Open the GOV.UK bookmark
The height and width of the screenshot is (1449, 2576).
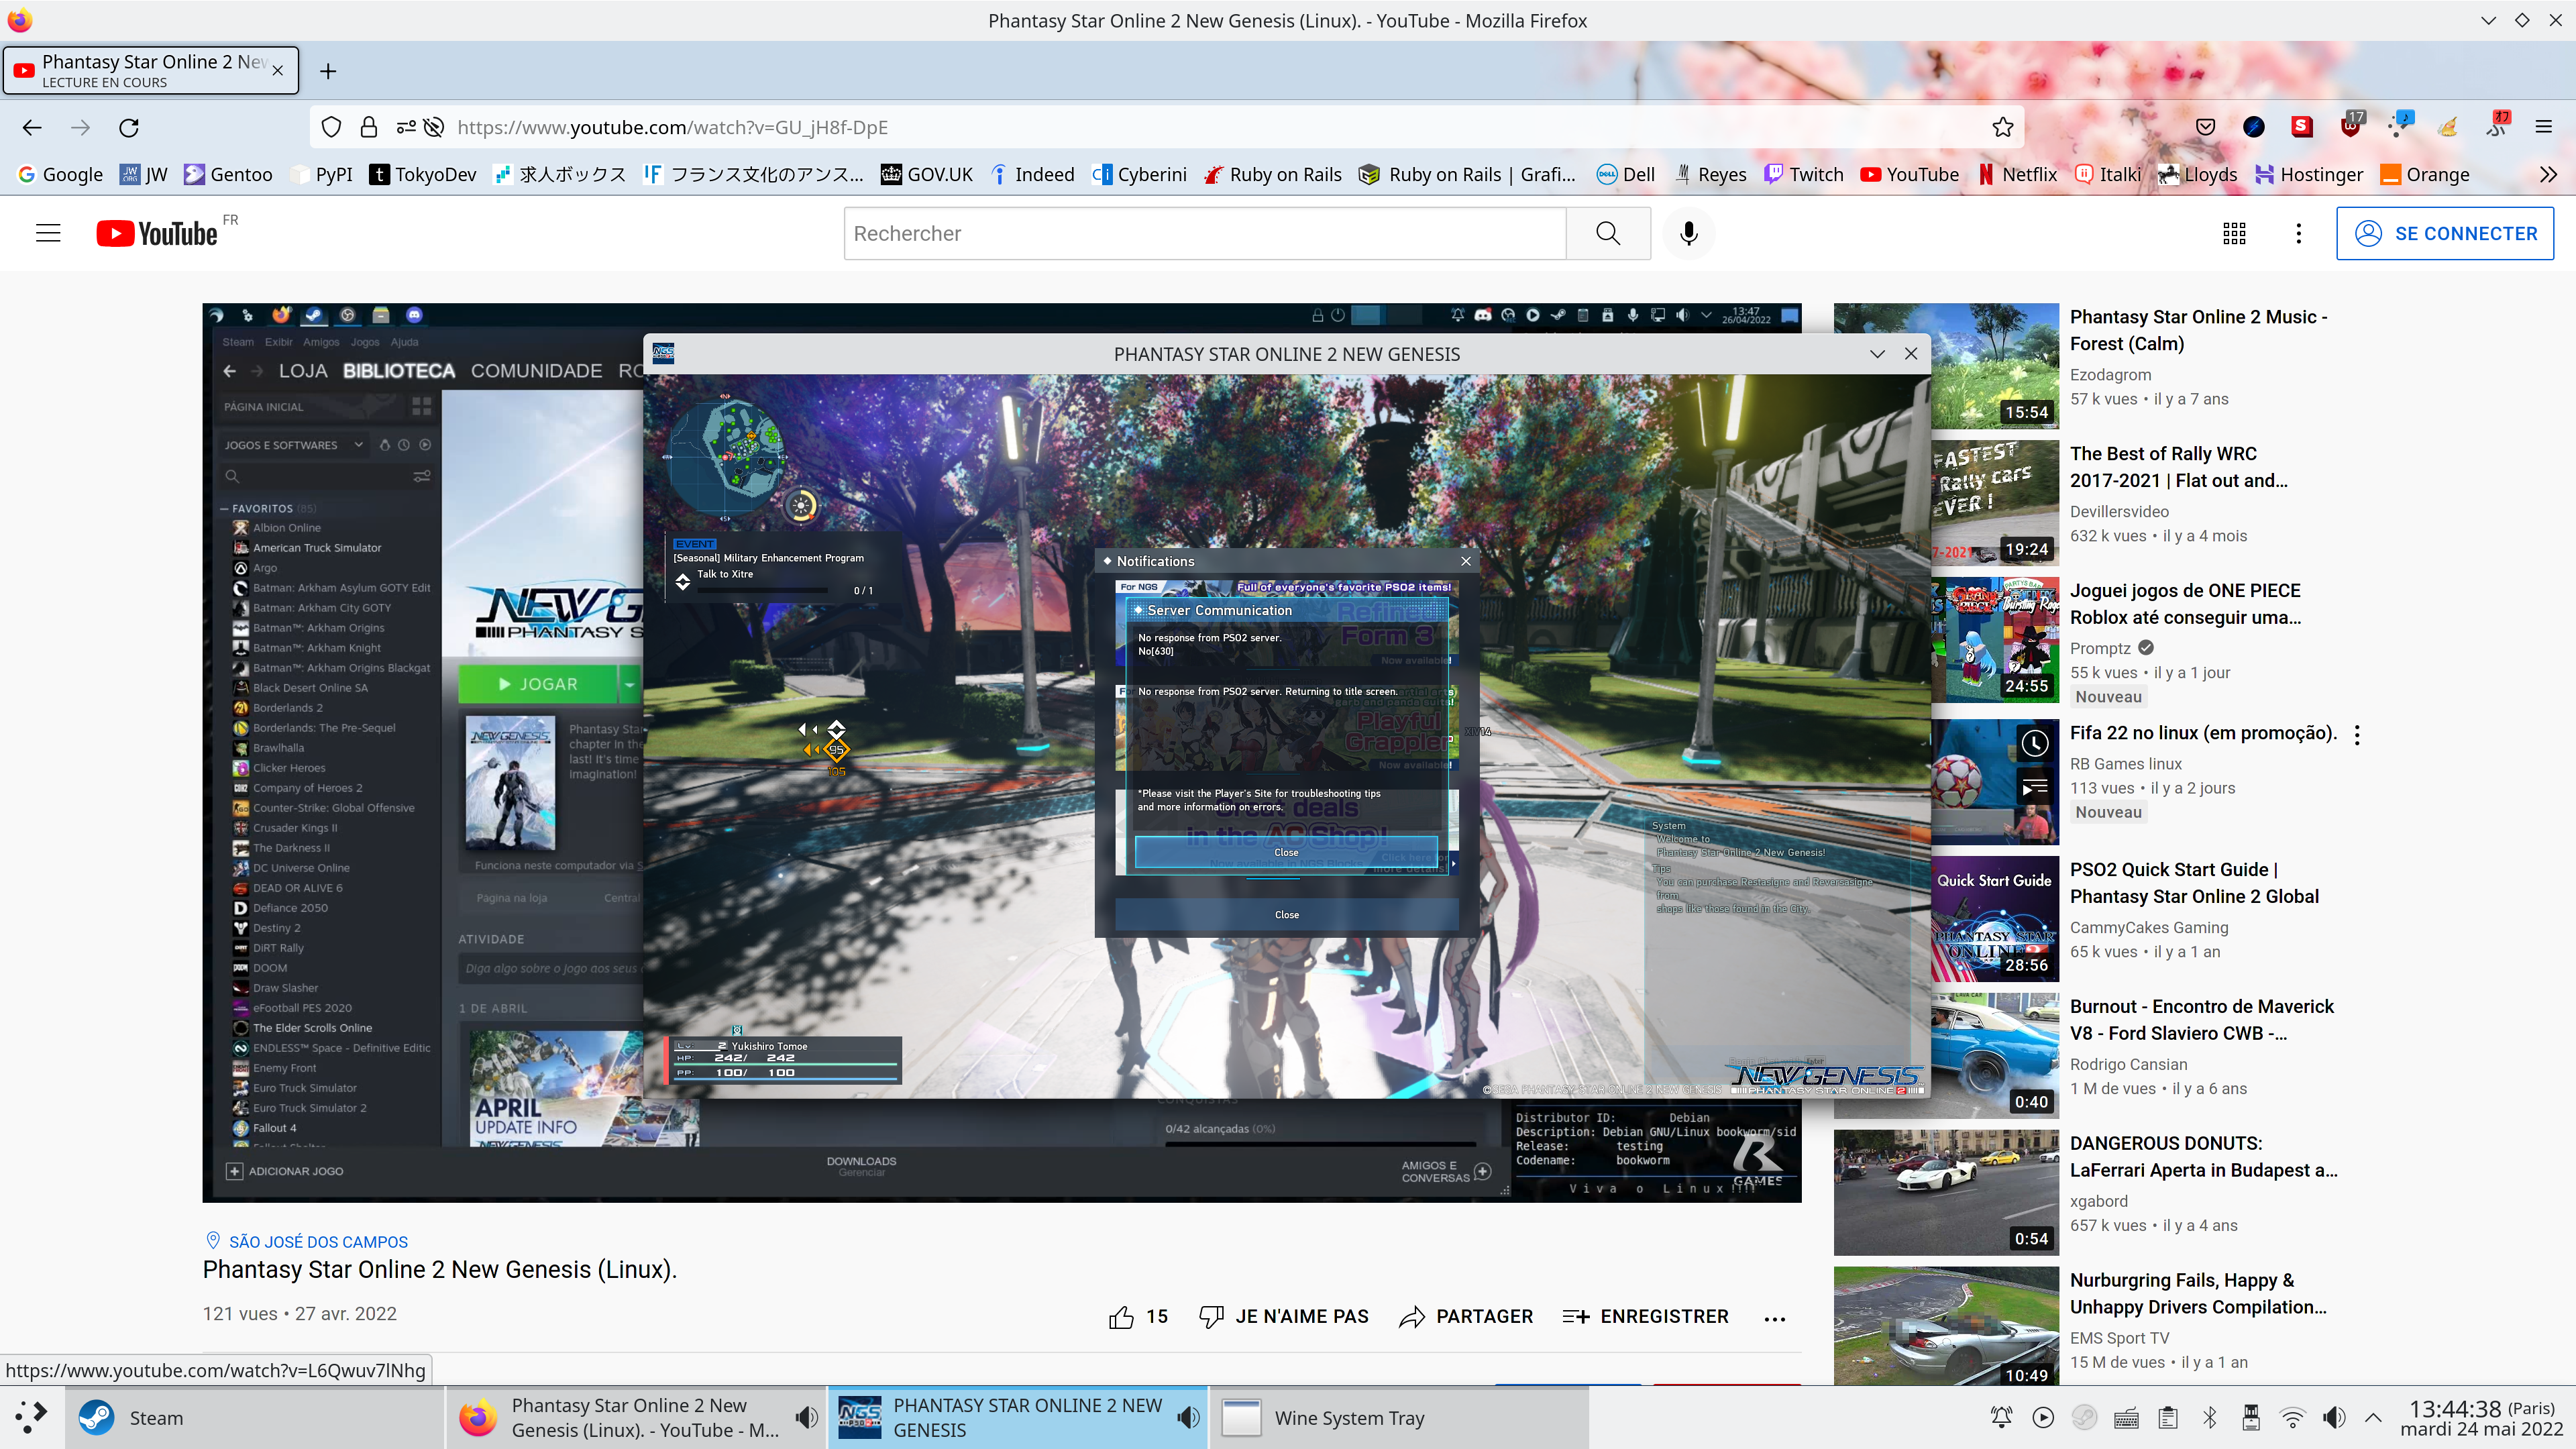coord(927,174)
